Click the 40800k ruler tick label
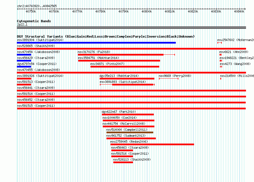254x182 pixels. pyautogui.click(x=147, y=11)
